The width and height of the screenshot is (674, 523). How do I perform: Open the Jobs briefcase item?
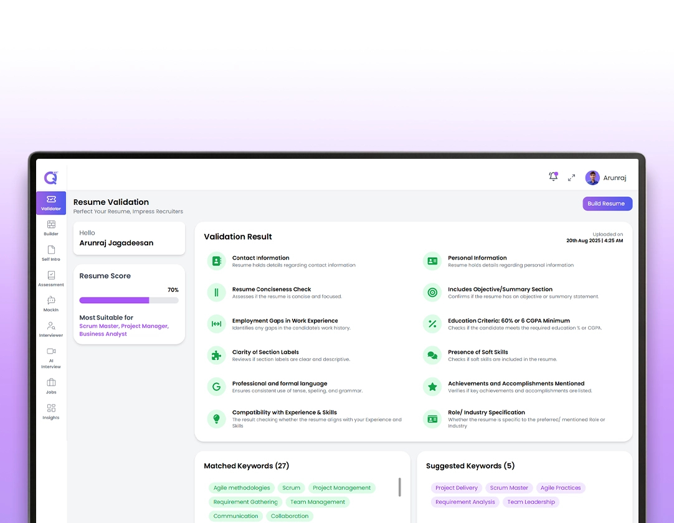pos(51,386)
